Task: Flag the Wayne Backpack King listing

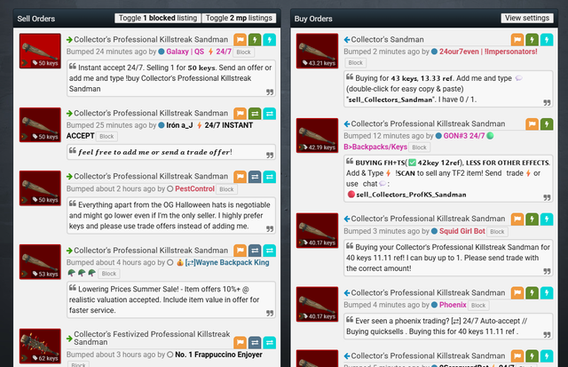Action: 240,251
